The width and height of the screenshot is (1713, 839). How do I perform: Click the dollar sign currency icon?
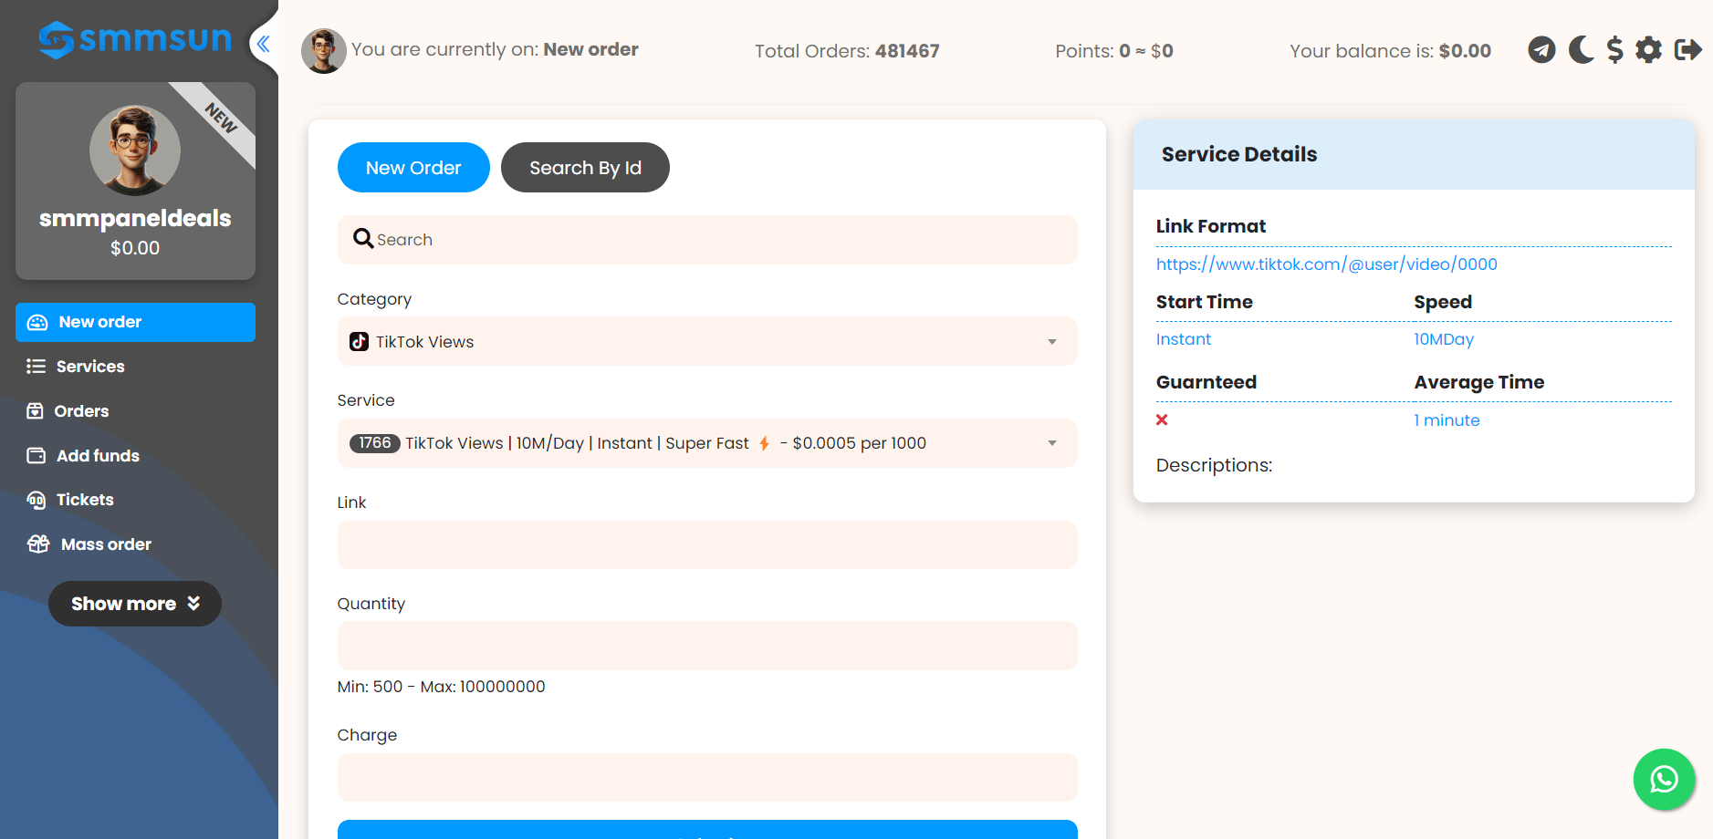click(x=1614, y=49)
